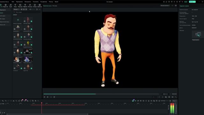The width and height of the screenshot is (204, 115).
Task: Click the media search field
Action: click(27, 12)
